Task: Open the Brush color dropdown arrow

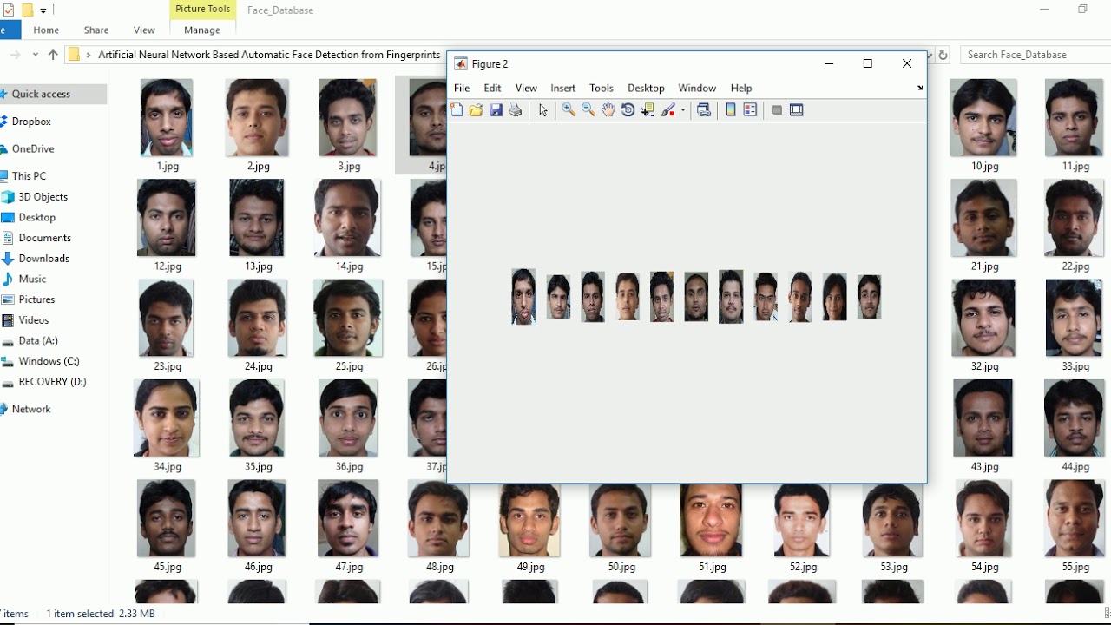Action: (x=683, y=110)
